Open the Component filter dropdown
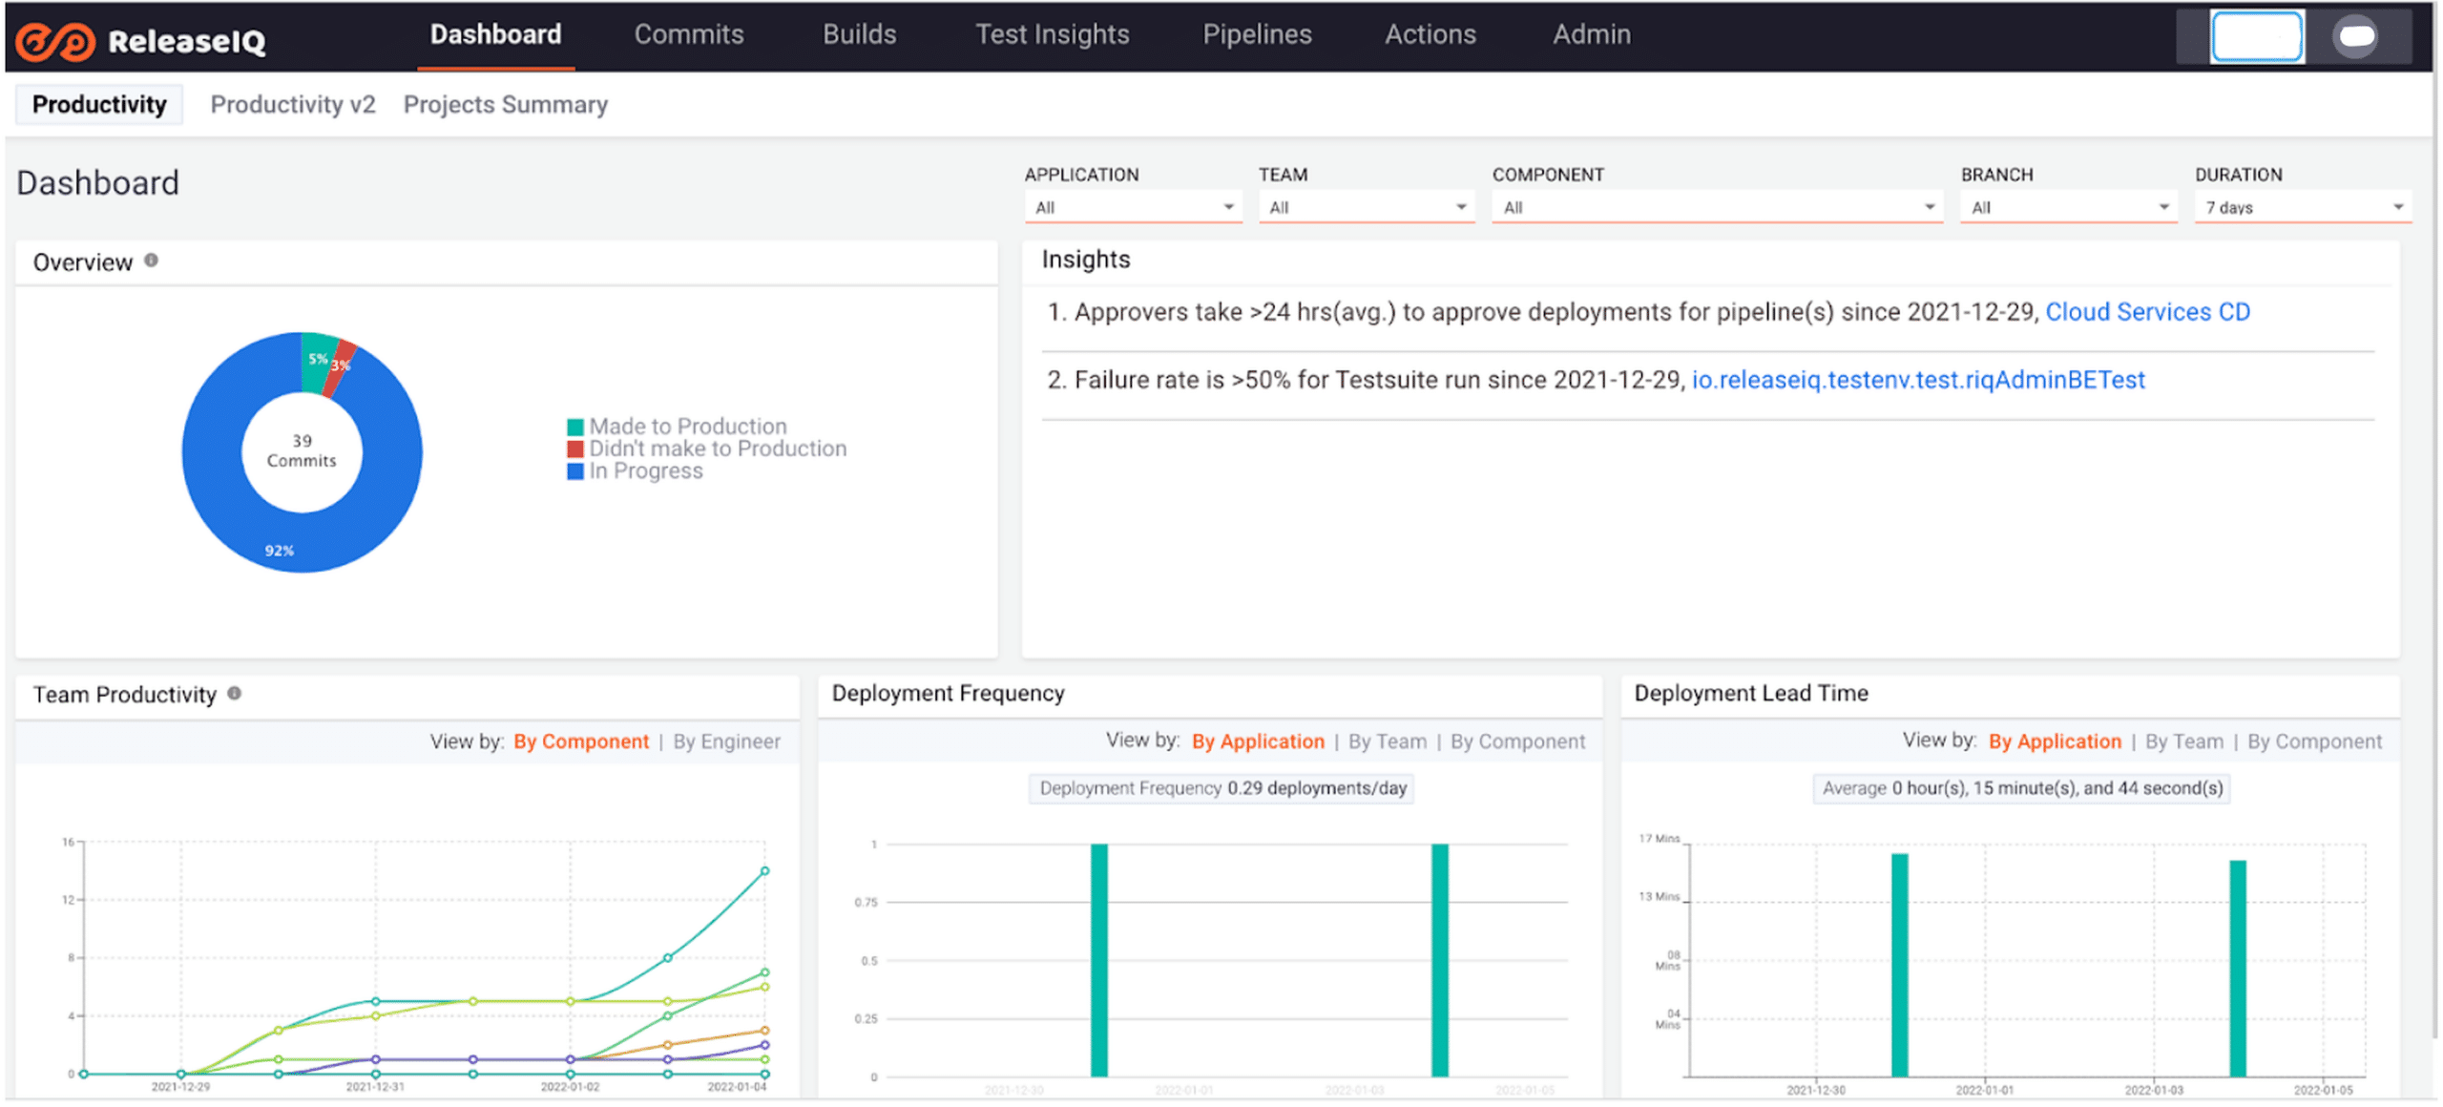 coord(1717,207)
